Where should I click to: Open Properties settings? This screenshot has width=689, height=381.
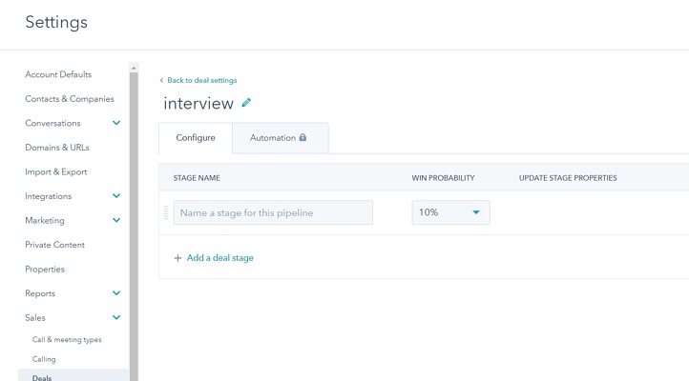pyautogui.click(x=45, y=270)
